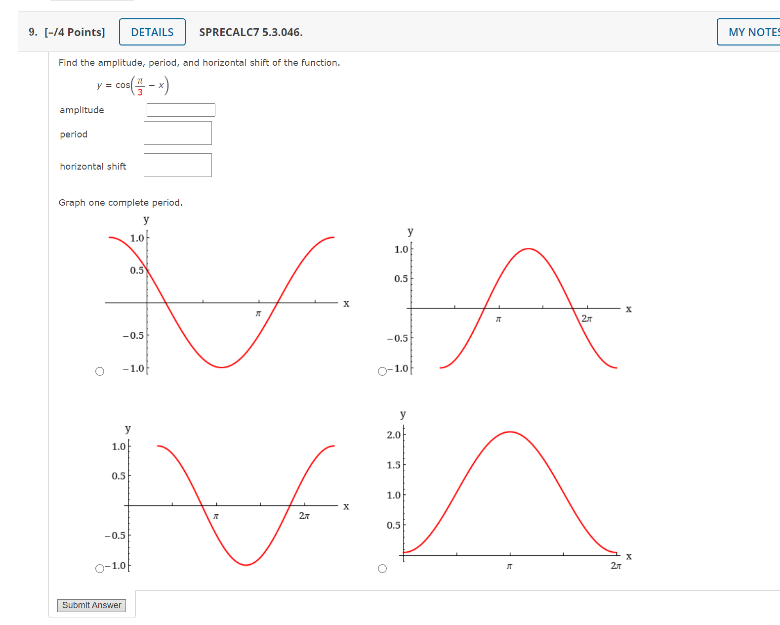
Task: Select the top-left graph radio button
Action: click(100, 371)
